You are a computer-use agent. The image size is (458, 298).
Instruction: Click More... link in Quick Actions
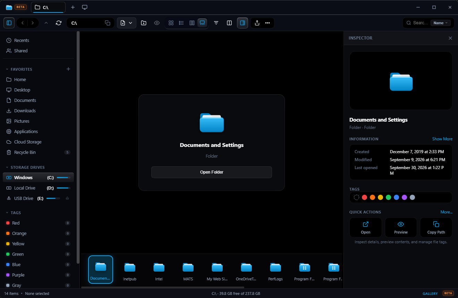click(x=446, y=212)
